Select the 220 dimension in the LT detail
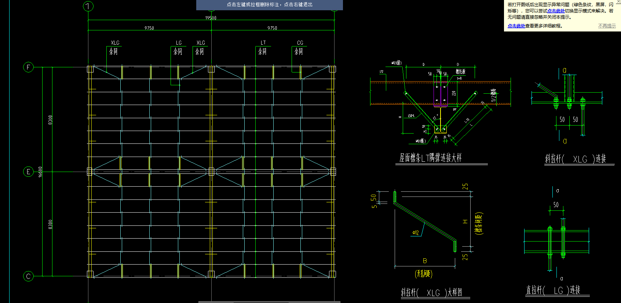The width and height of the screenshot is (621, 303). [454, 93]
